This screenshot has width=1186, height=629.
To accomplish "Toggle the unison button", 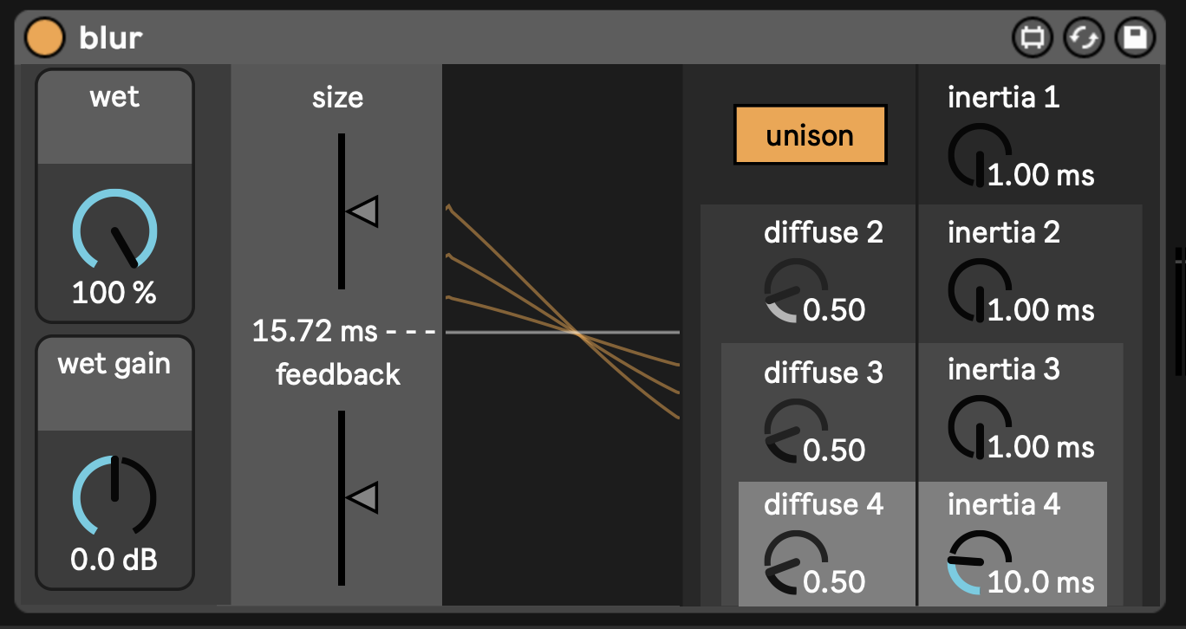I will [x=810, y=135].
